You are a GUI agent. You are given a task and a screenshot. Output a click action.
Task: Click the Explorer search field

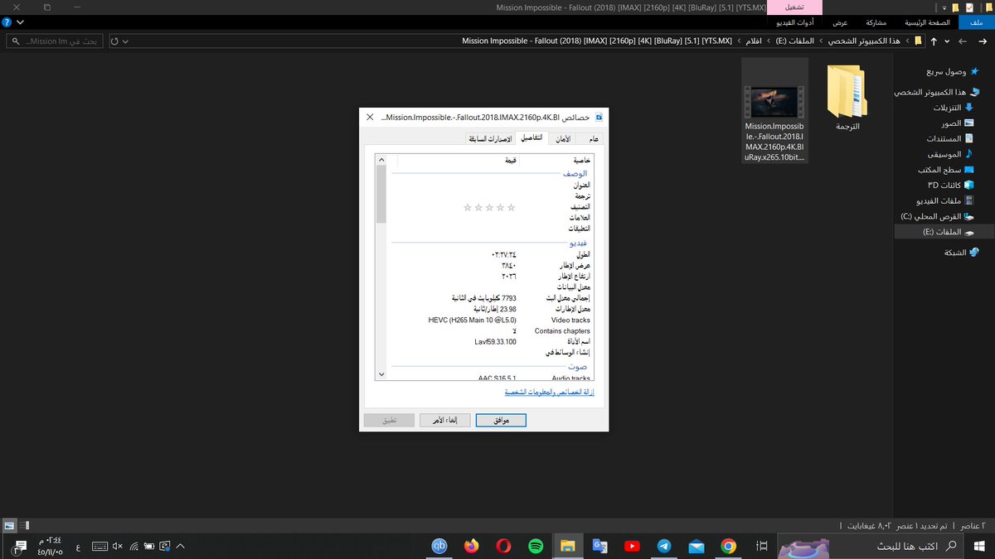pyautogui.click(x=55, y=41)
